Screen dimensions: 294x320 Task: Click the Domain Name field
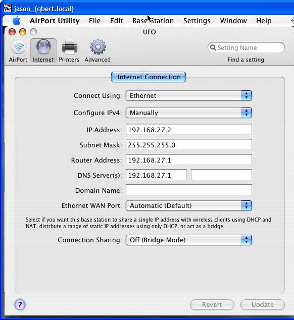click(189, 190)
